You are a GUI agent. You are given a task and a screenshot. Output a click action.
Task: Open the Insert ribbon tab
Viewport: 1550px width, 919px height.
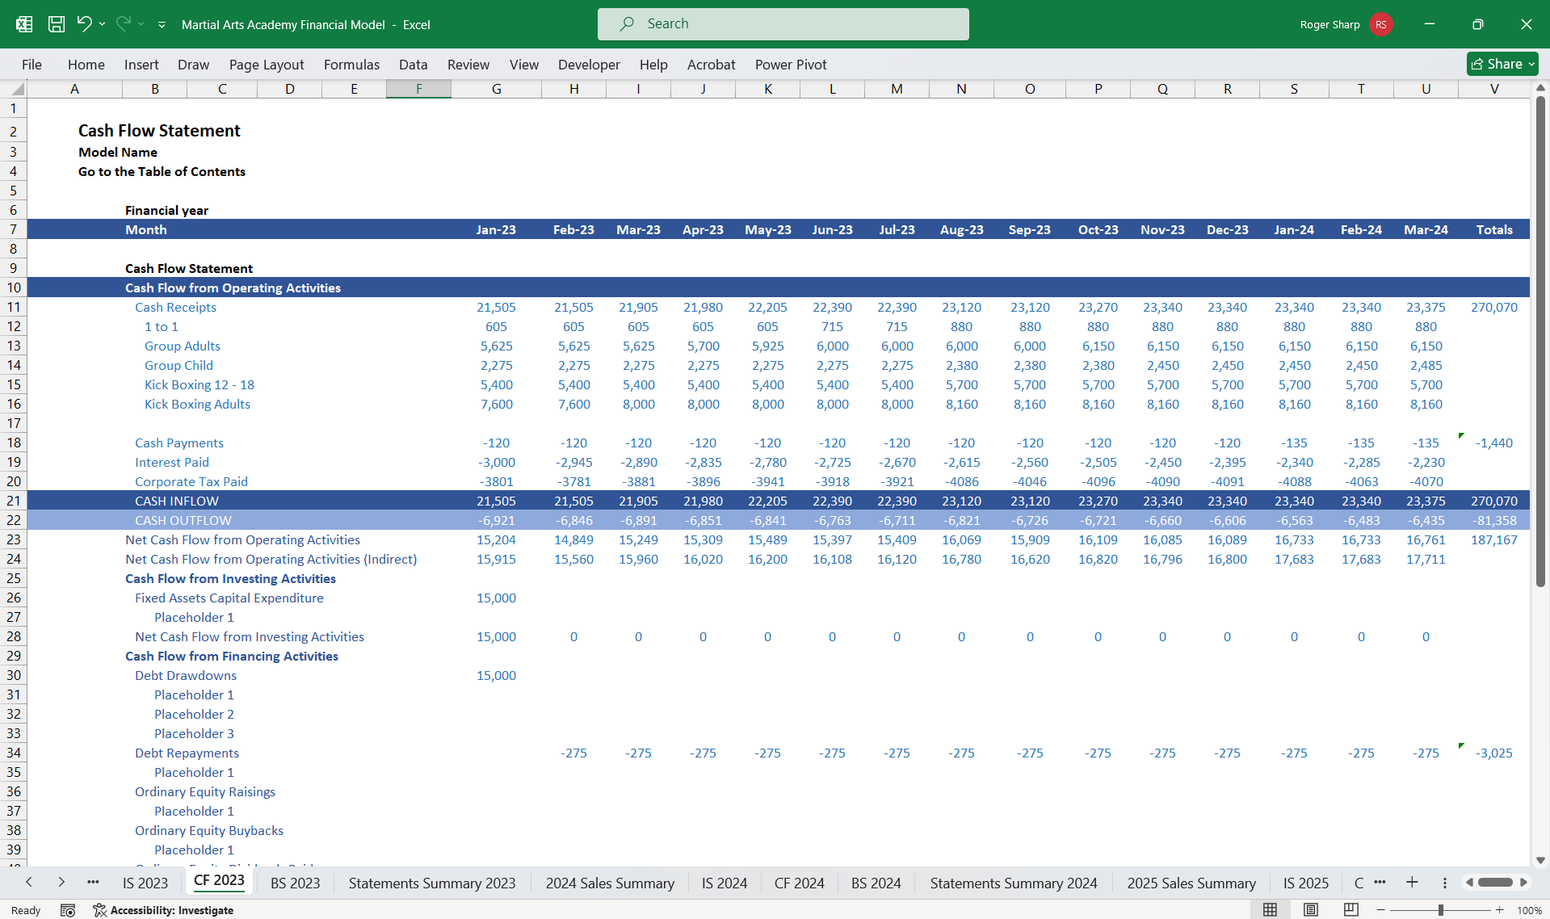click(x=141, y=65)
